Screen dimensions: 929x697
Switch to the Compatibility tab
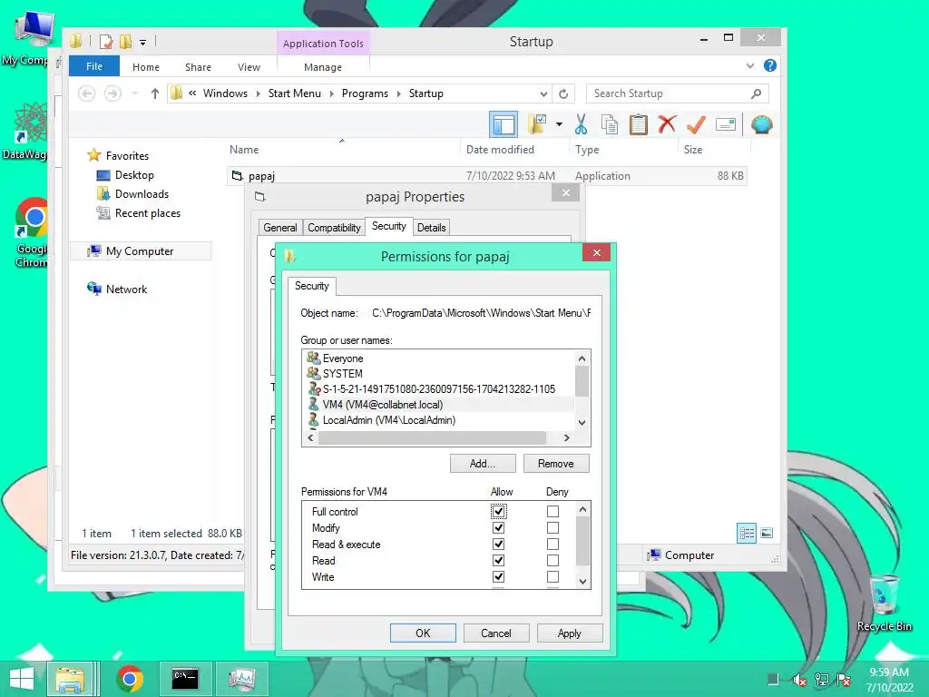click(334, 228)
